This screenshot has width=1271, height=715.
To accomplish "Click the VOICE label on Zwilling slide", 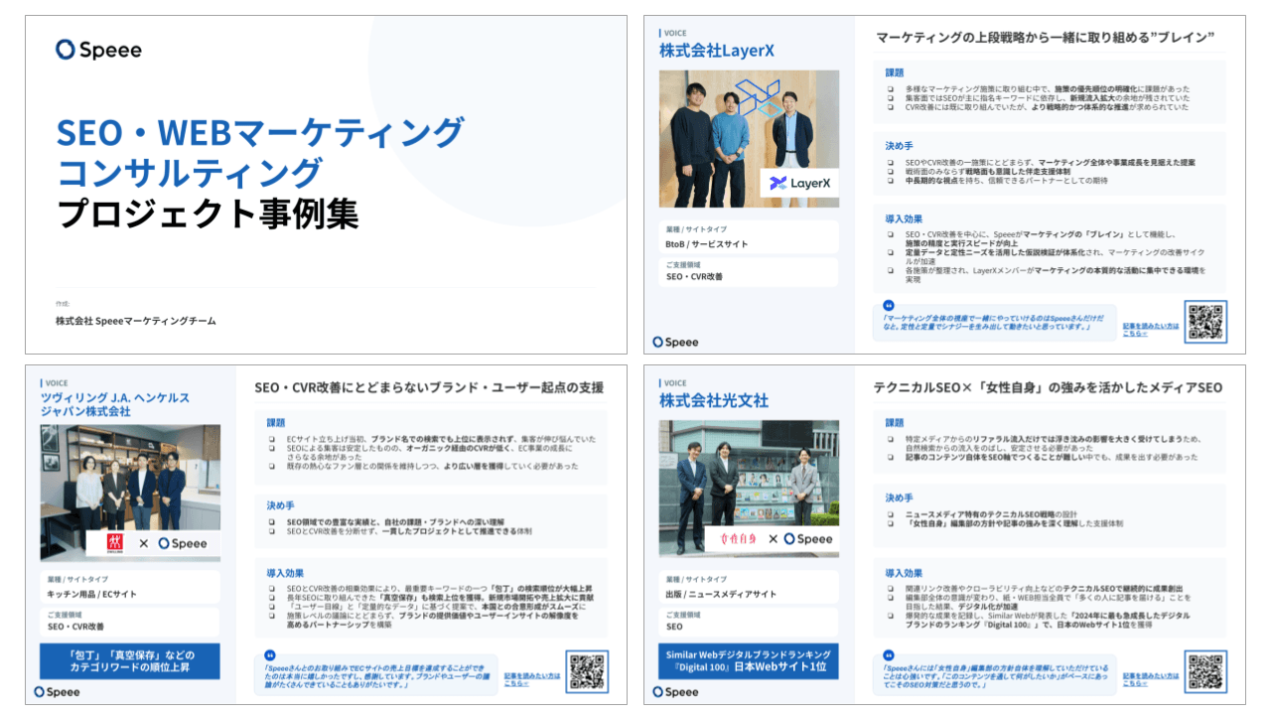I will click(x=56, y=382).
